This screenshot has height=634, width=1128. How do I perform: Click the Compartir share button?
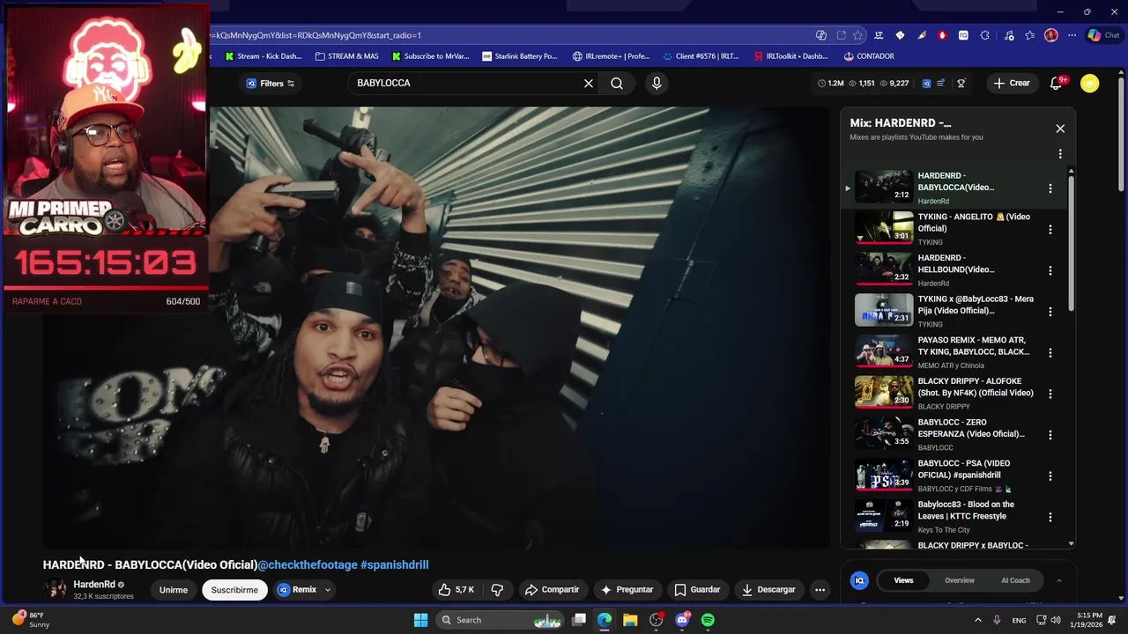[x=552, y=590]
